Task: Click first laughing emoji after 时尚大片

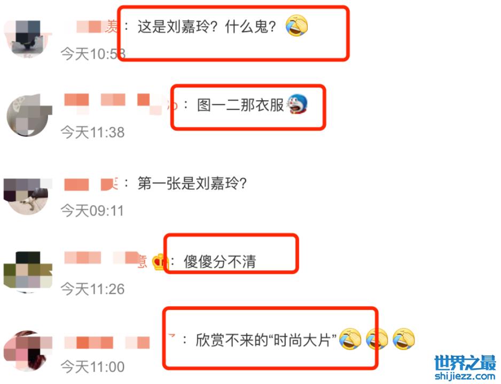Action: 350,339
